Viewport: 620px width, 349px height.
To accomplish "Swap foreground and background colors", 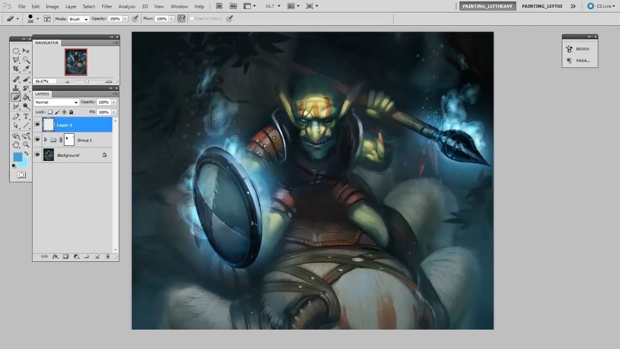I will point(26,153).
